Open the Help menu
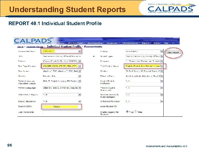The height and width of the screenshot is (149, 199). [x=167, y=43]
